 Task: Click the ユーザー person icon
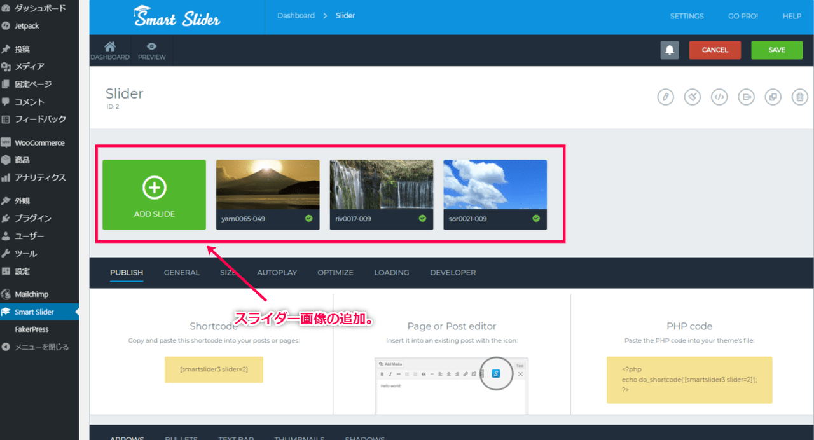[6, 236]
